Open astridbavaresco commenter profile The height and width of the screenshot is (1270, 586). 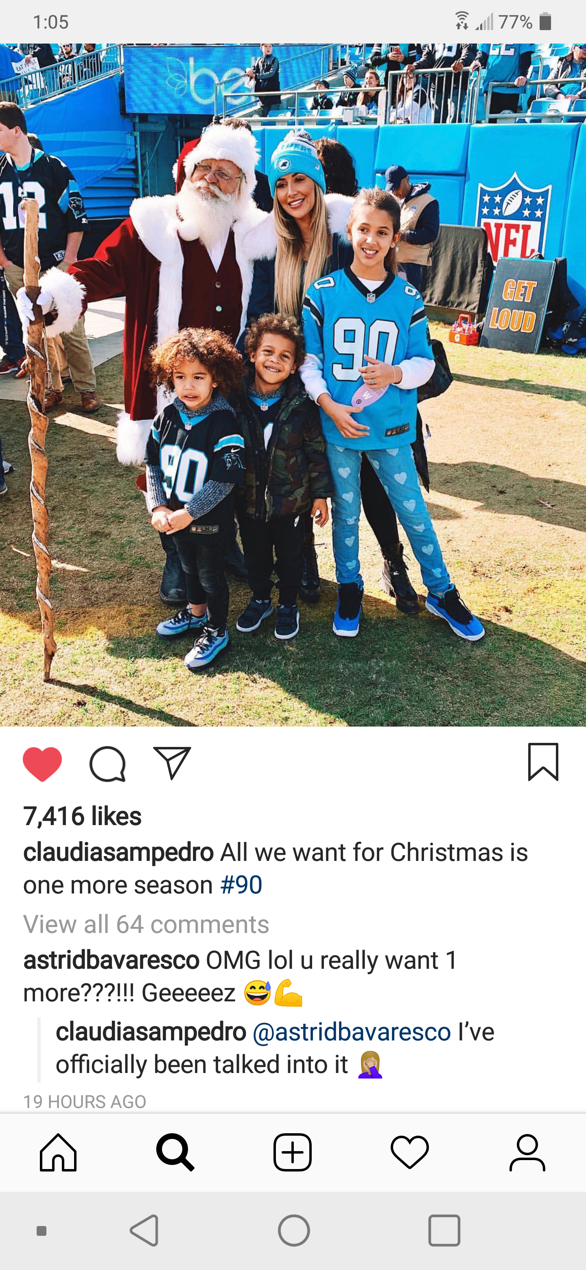[x=112, y=960]
